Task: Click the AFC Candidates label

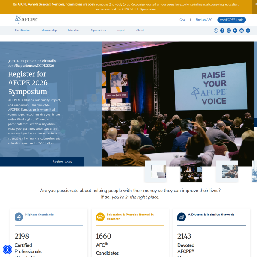Action: (107, 249)
